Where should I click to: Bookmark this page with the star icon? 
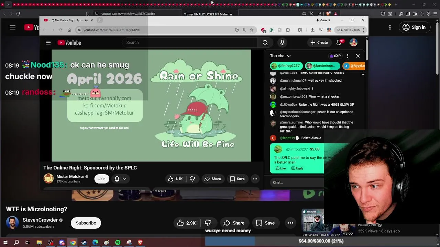(252, 30)
